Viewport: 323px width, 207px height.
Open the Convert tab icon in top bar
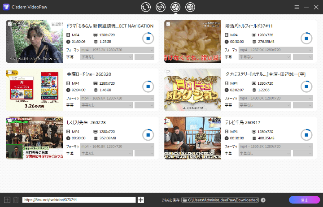[145, 7]
